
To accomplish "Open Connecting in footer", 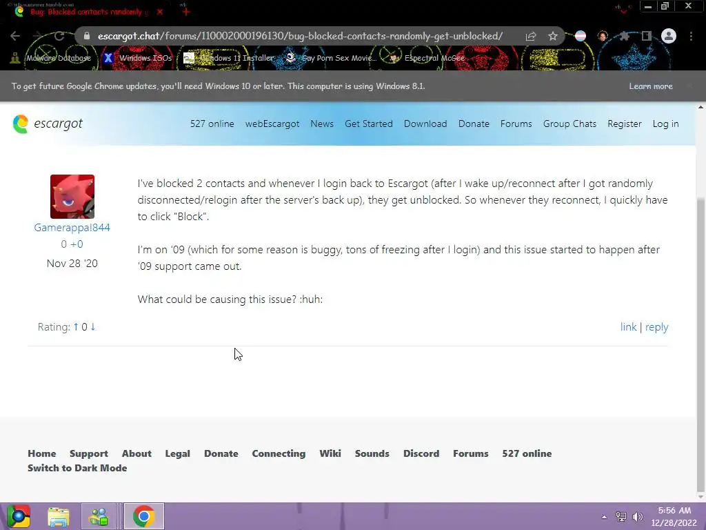I will pos(279,453).
